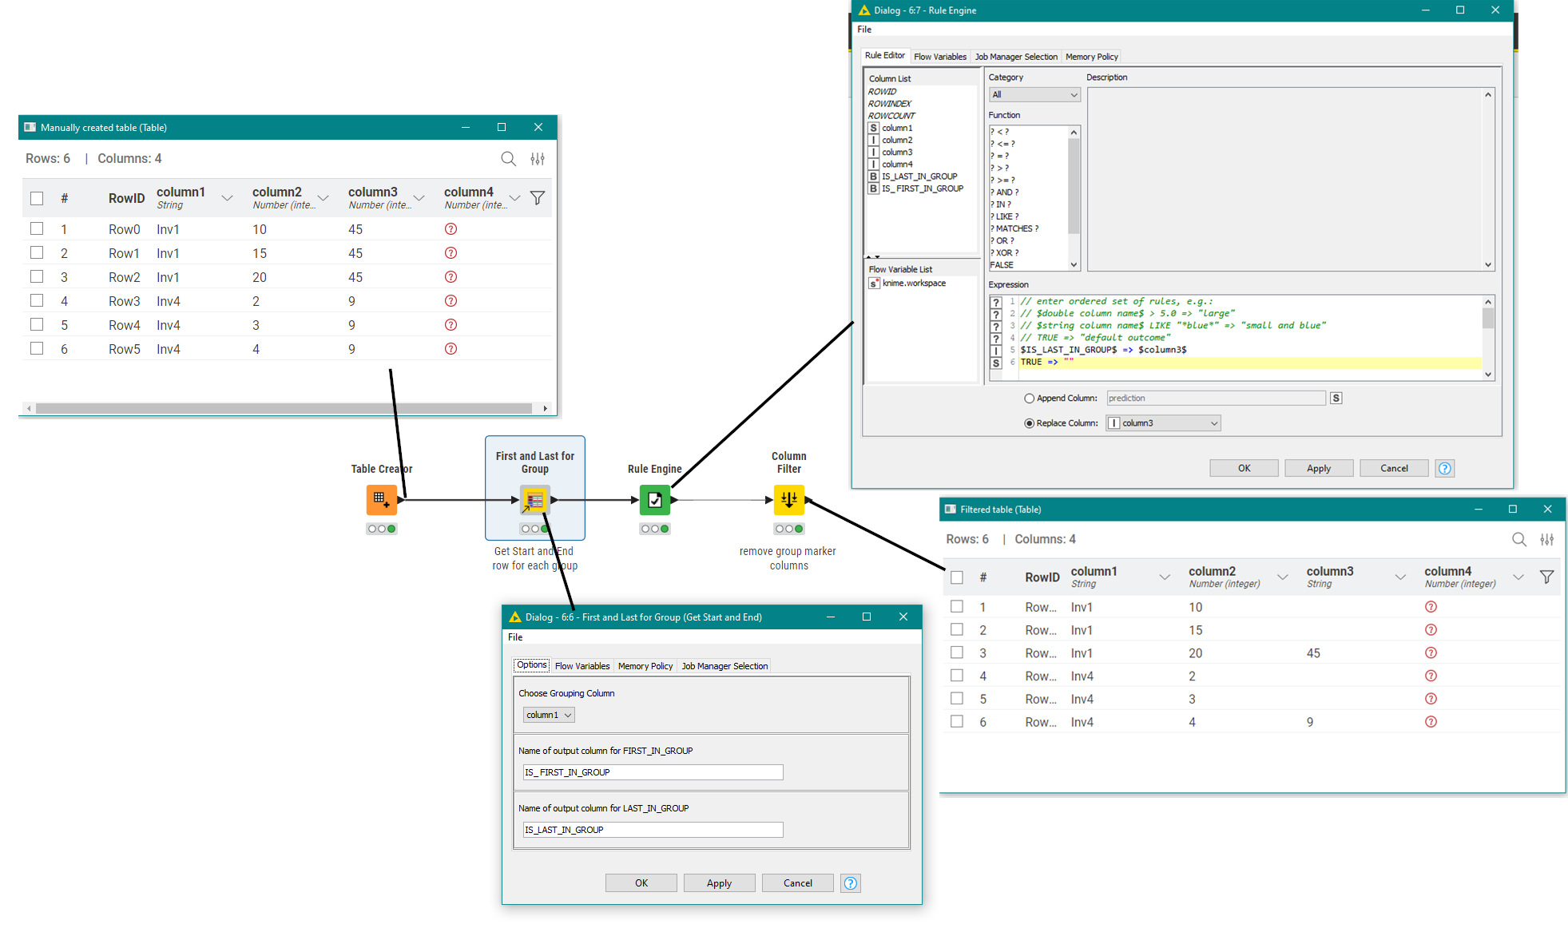
Task: Open table settings in Manually created table
Action: point(538,159)
